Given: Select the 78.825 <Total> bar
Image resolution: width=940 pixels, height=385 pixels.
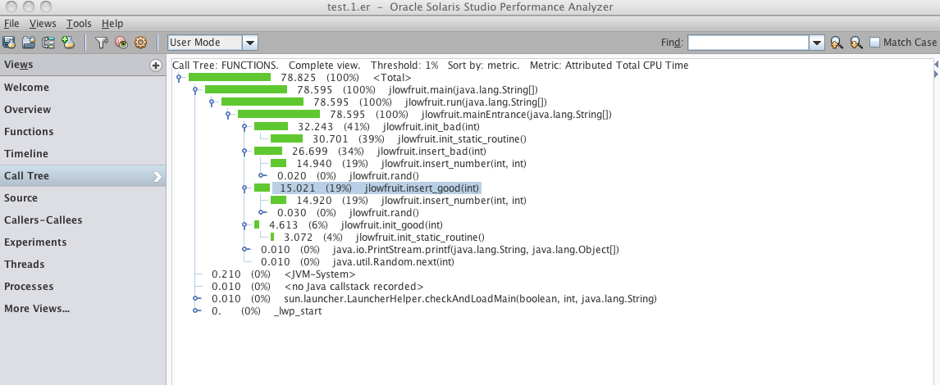Looking at the screenshot, I should click(230, 78).
